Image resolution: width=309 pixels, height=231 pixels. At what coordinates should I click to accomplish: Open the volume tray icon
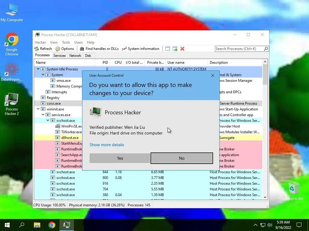pos(270,225)
